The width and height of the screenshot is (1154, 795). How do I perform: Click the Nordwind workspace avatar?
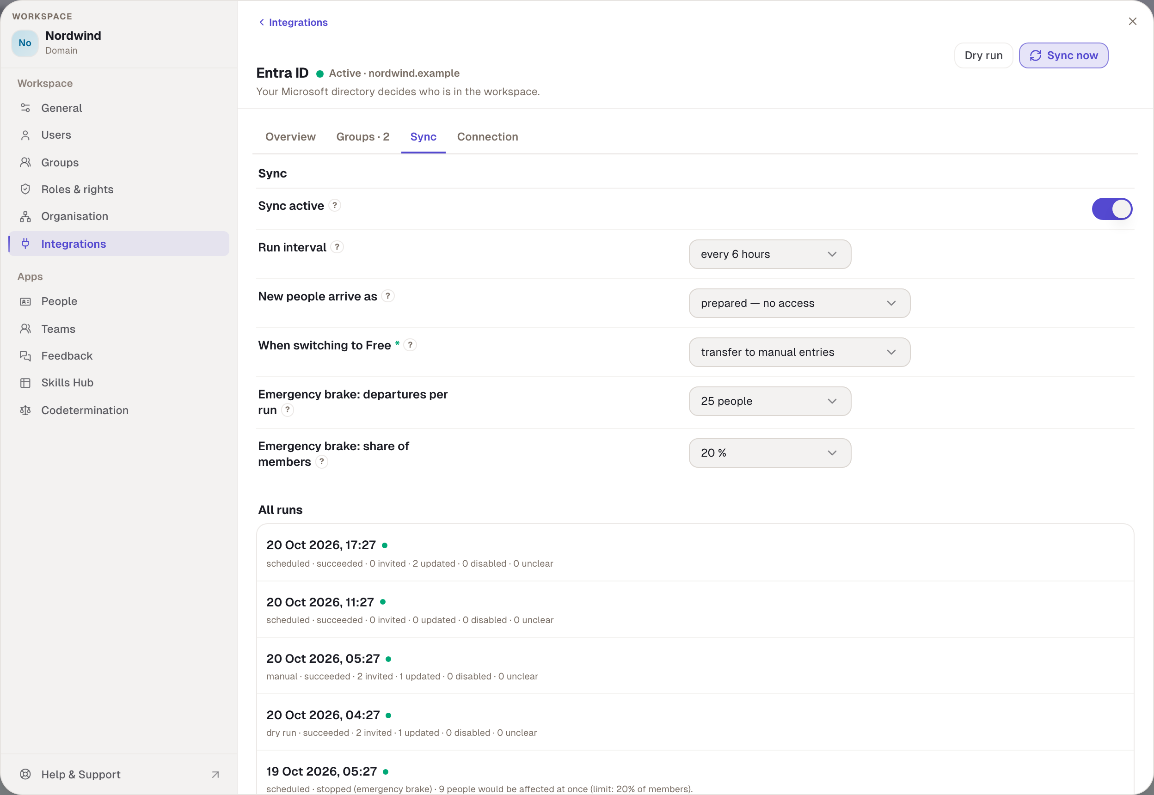click(x=25, y=43)
